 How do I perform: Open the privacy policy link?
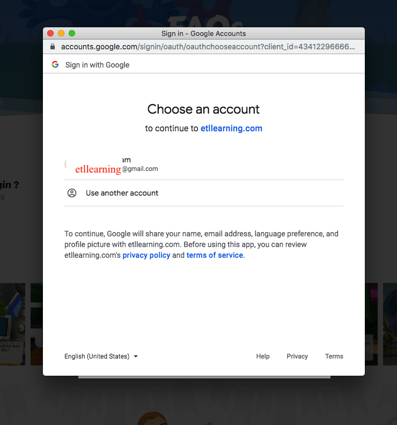(x=146, y=255)
